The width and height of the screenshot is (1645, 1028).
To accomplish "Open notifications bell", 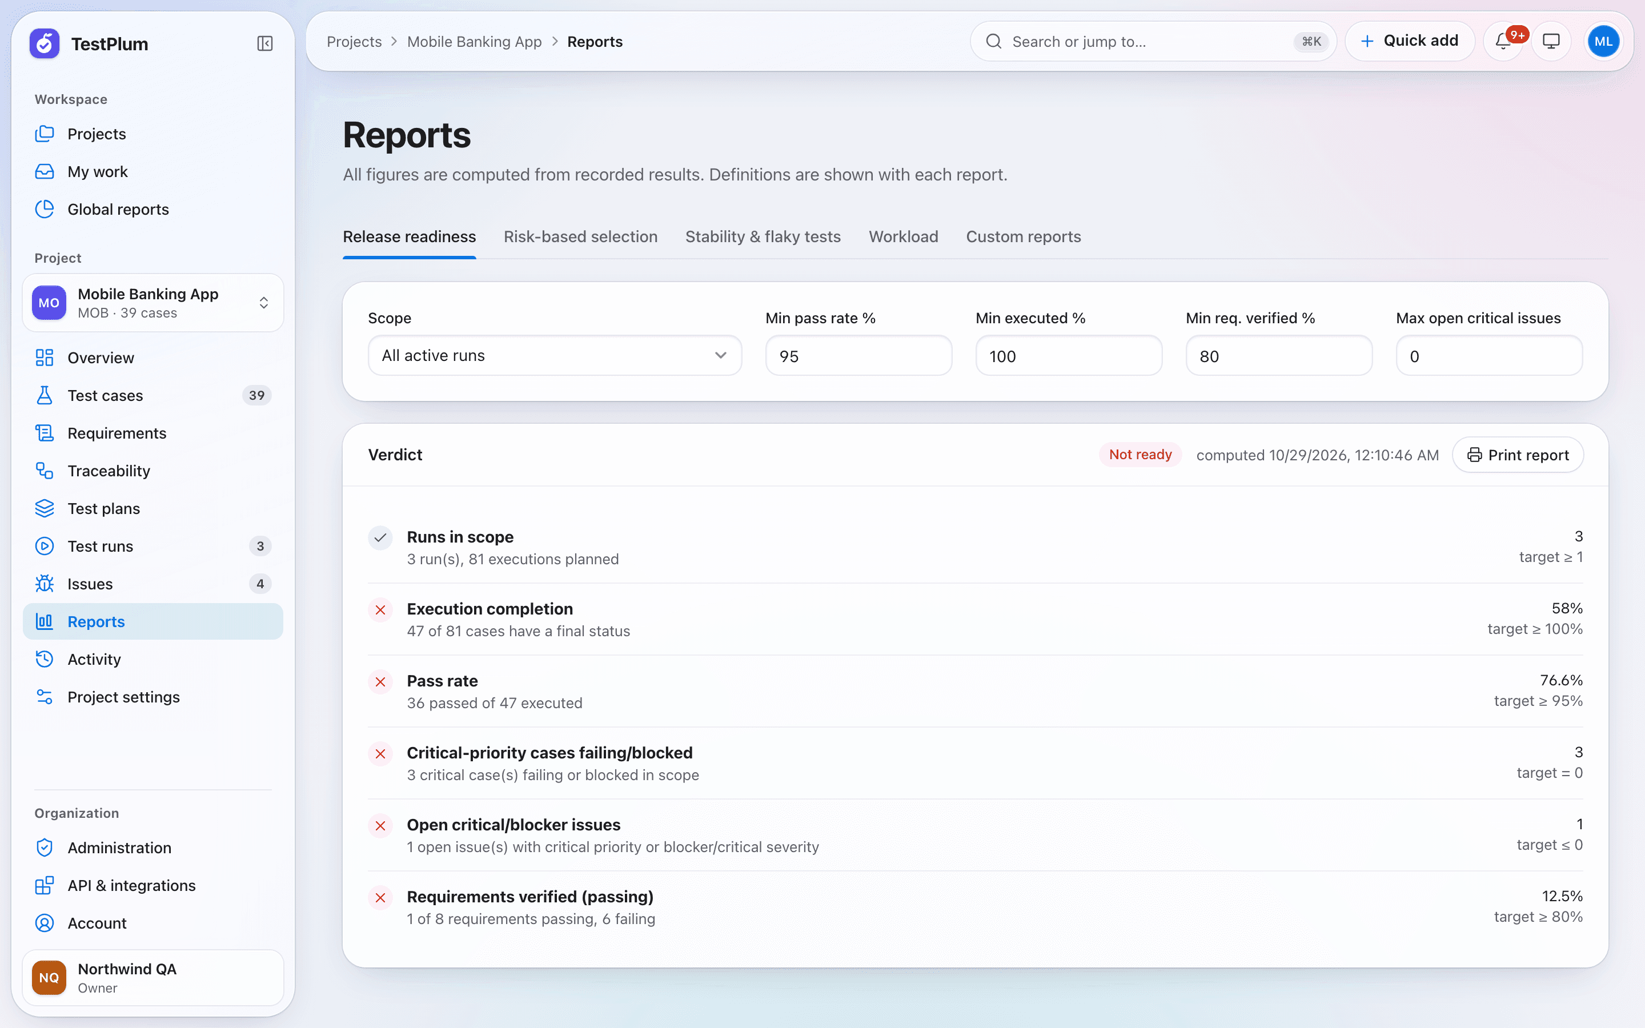I will pos(1503,42).
